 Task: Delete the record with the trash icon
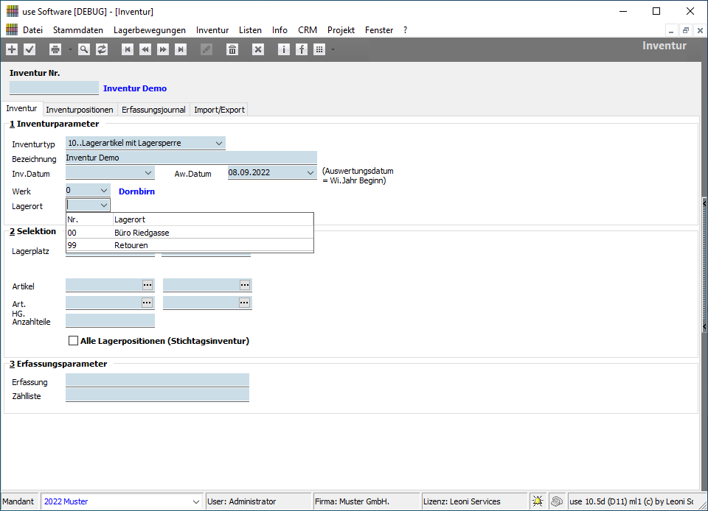click(x=232, y=49)
